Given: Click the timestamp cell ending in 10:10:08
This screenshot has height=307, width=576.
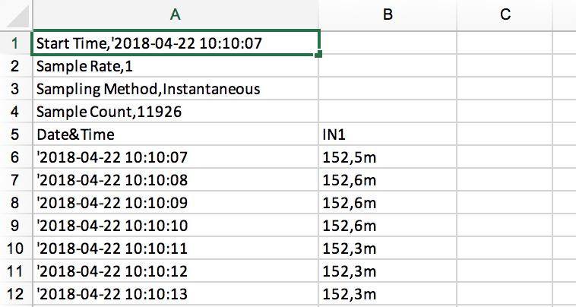Looking at the screenshot, I should 175,180.
